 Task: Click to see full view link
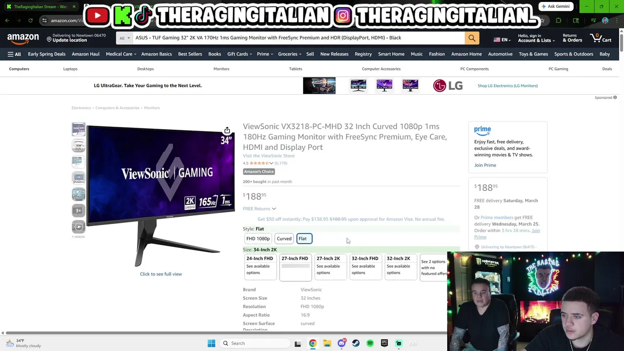coord(161,274)
